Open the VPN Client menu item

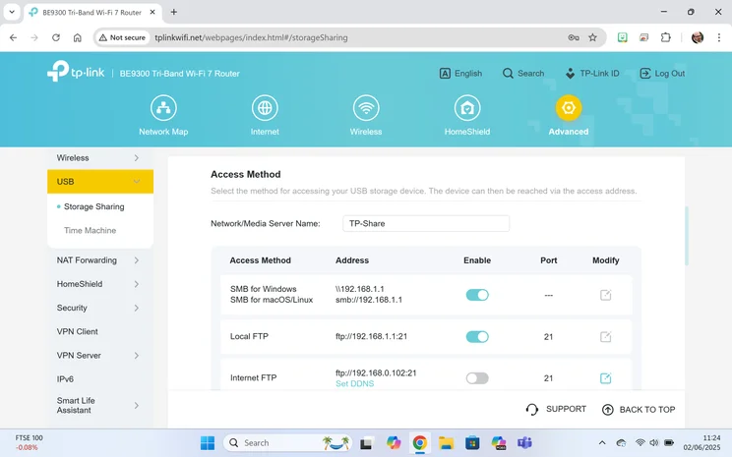78,332
